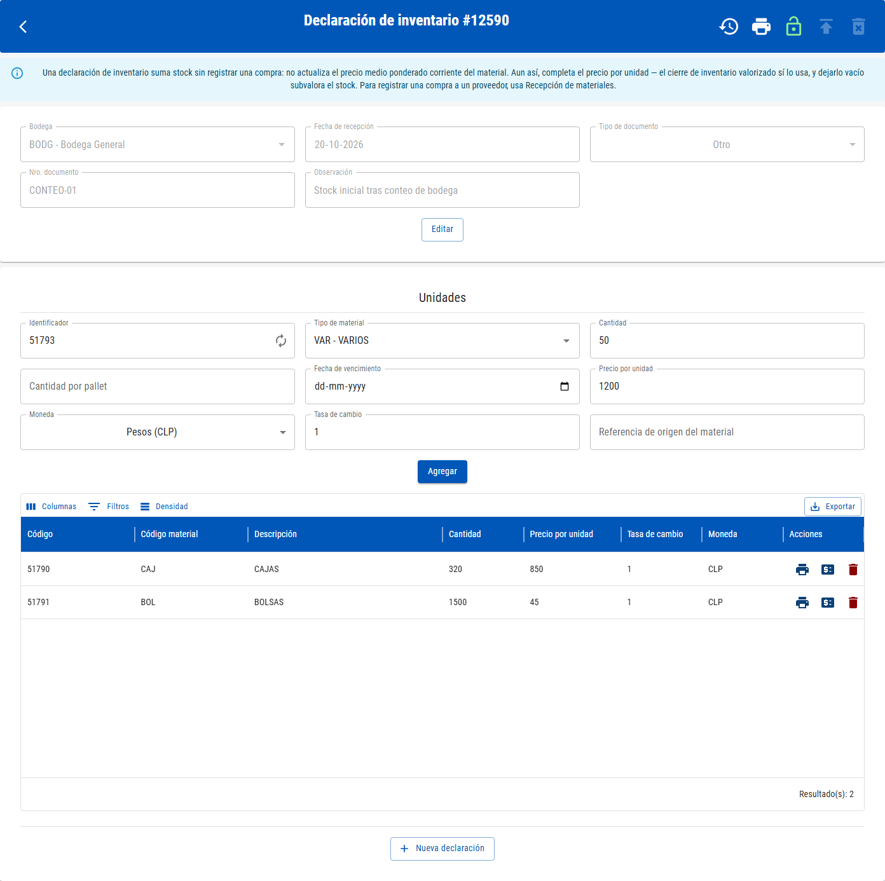Click the green padlock icon
This screenshot has height=881, width=885.
(793, 27)
